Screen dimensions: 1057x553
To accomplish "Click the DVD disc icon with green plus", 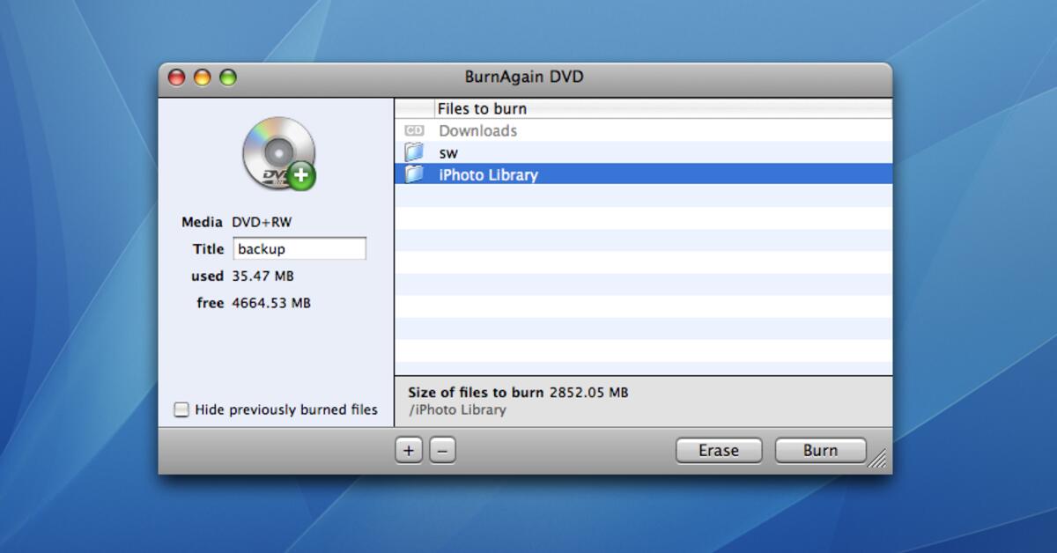I will click(x=278, y=153).
